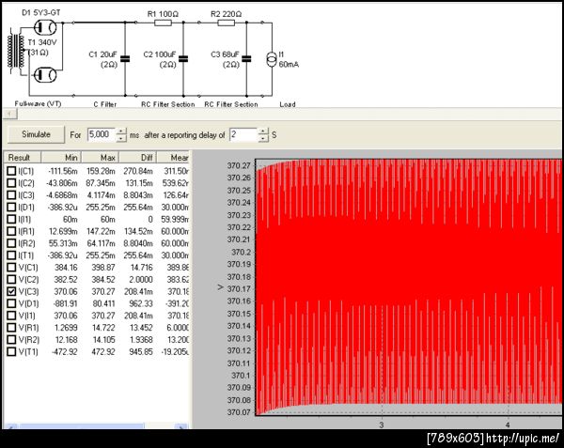
Task: Click the results table scroll-right arrow
Action: [x=181, y=426]
